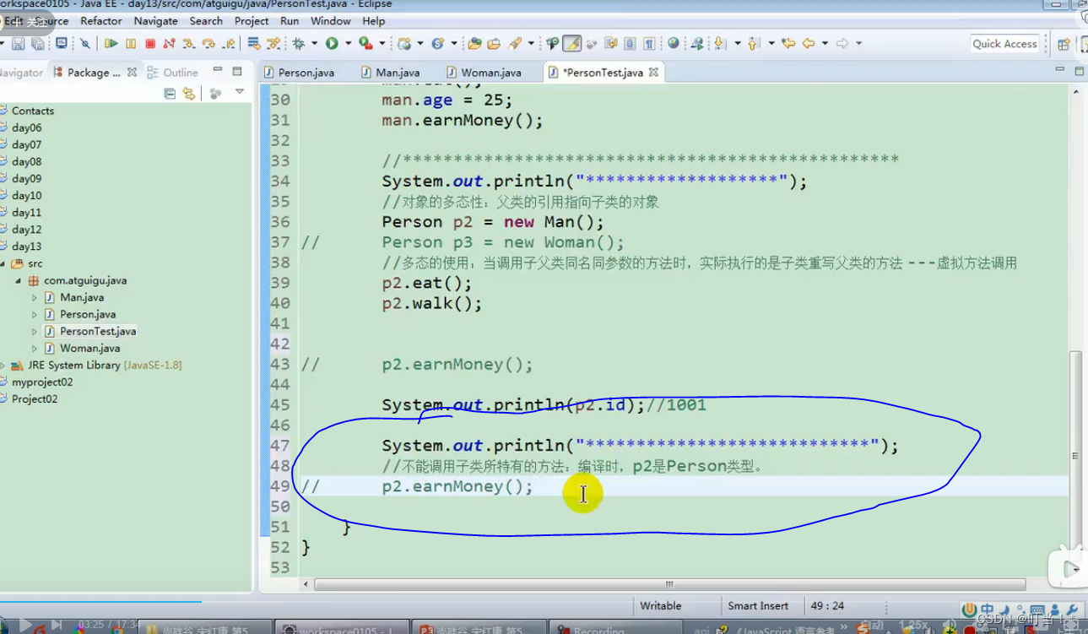Image resolution: width=1088 pixels, height=634 pixels.
Task: Click the Disconnect debug icon
Action: click(x=169, y=44)
